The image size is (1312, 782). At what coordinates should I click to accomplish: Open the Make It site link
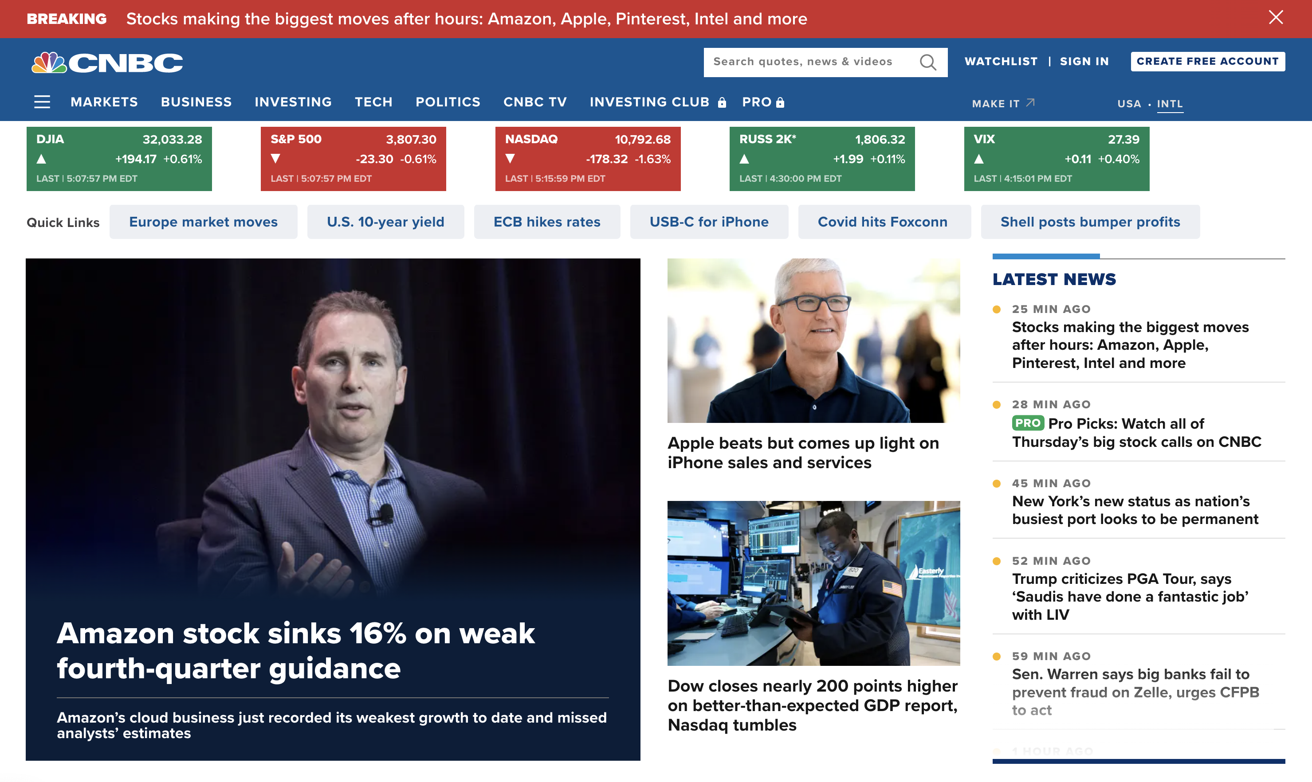coord(996,104)
